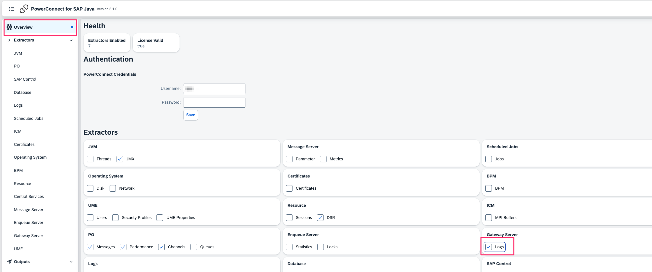Open the Outputs section chevron
652x272 pixels.
pos(71,262)
